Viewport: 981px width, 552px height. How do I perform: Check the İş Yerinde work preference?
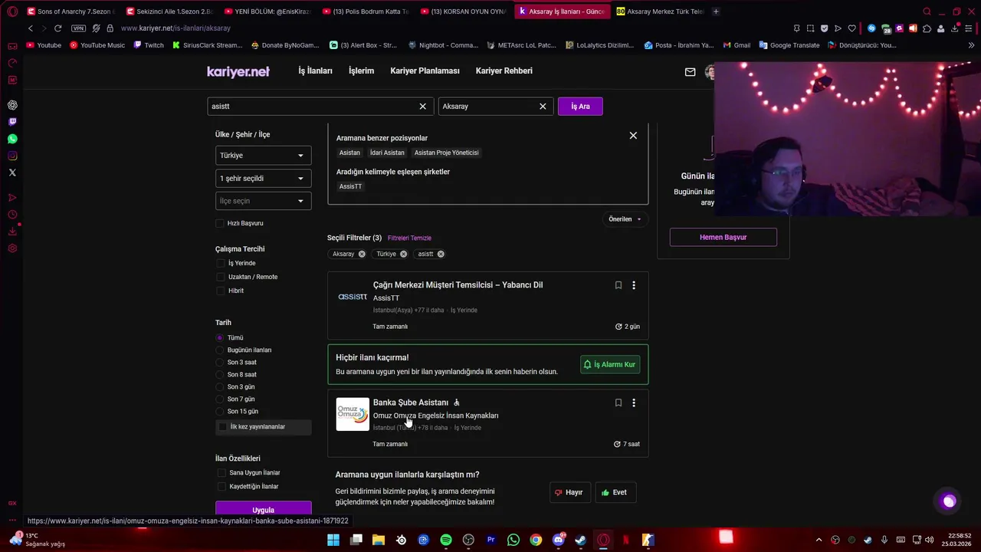point(221,263)
